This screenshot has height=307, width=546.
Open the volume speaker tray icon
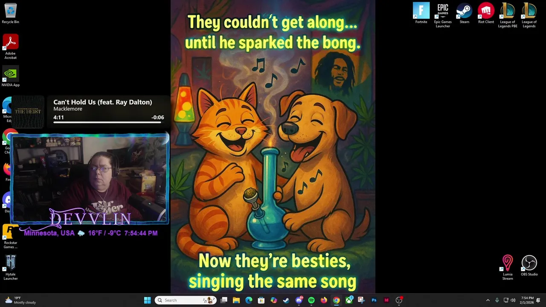point(513,300)
